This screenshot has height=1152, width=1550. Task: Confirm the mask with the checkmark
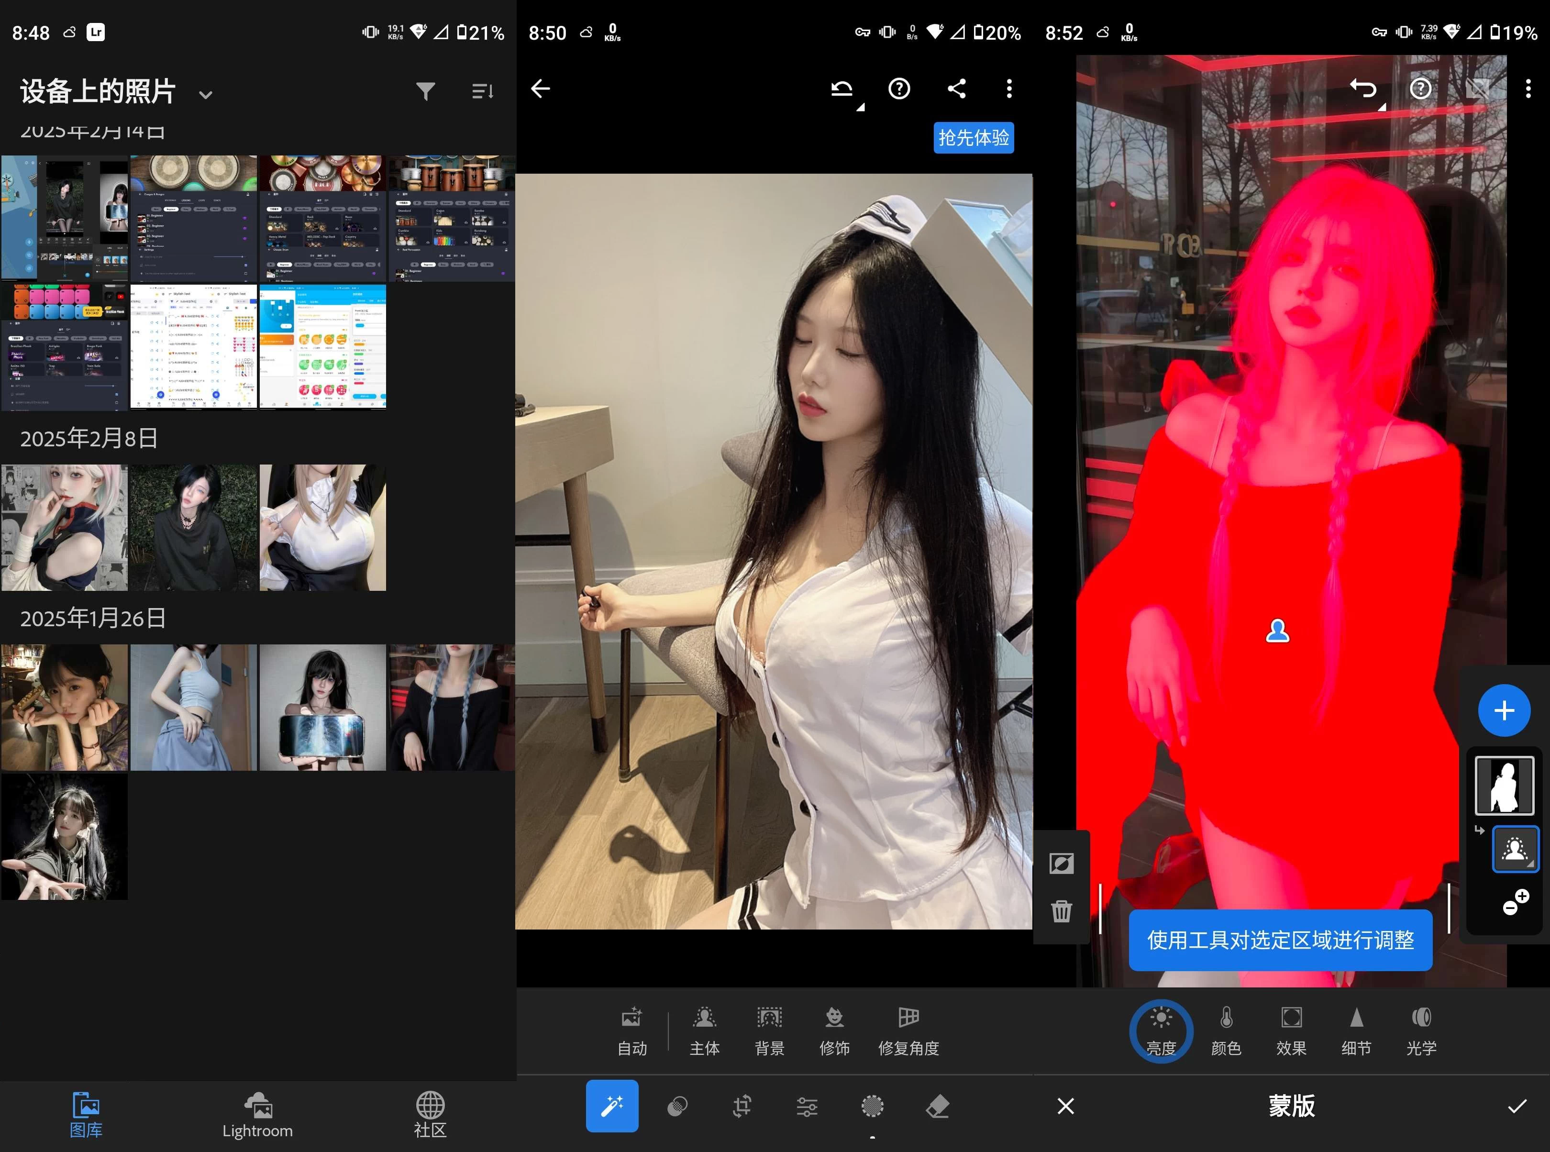tap(1517, 1106)
